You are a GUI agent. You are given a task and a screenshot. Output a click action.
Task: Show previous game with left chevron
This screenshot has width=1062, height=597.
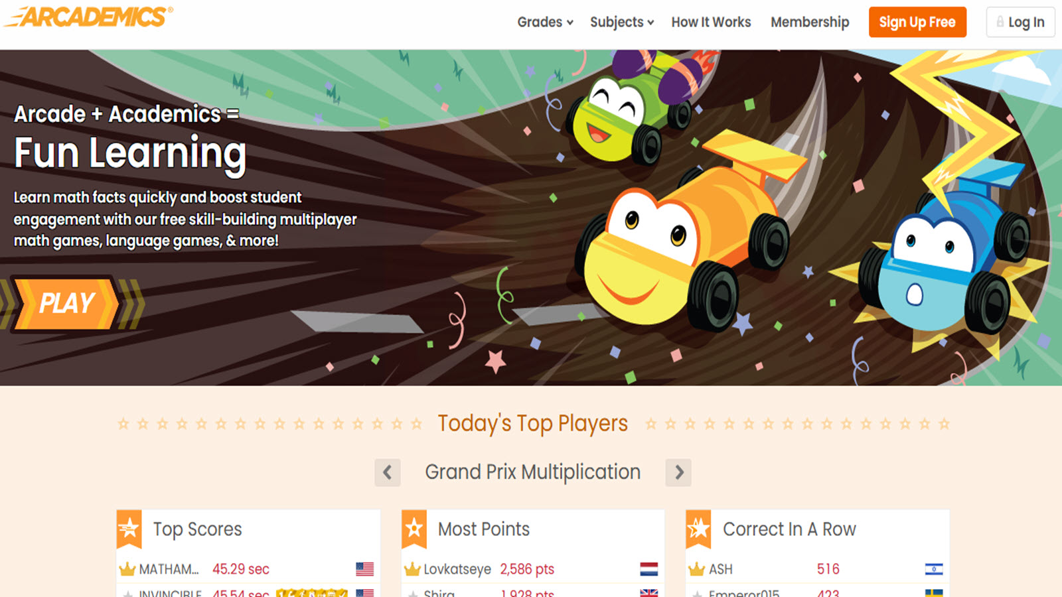[388, 472]
